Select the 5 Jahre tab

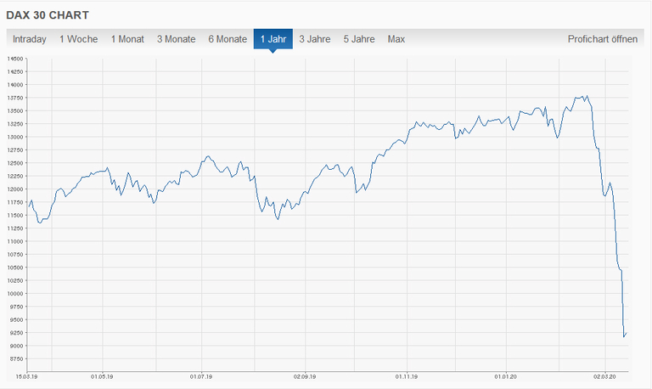[359, 39]
